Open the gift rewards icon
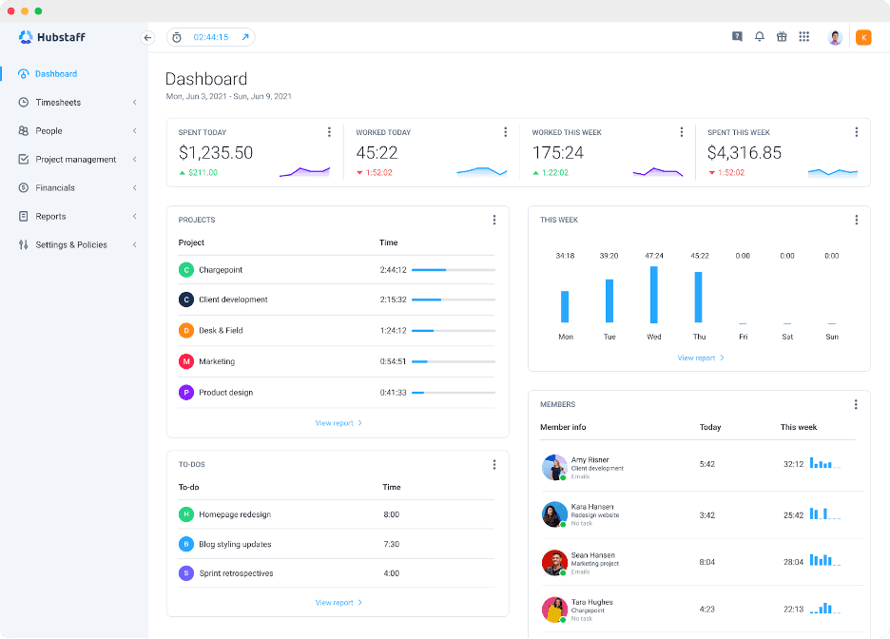890x639 pixels. [782, 37]
